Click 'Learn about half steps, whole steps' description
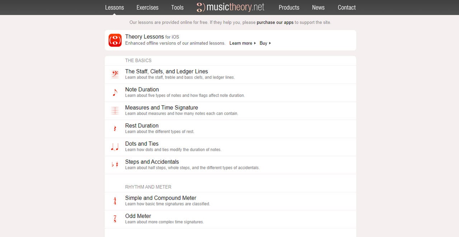459x237 pixels. pyautogui.click(x=192, y=168)
